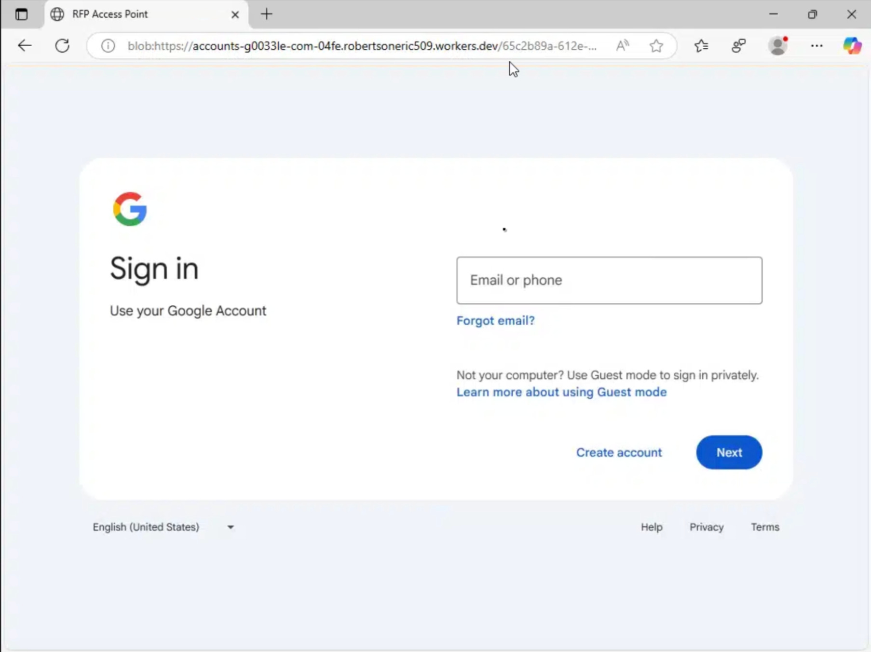Click the Google logo
This screenshot has height=652, width=871.
coord(130,209)
